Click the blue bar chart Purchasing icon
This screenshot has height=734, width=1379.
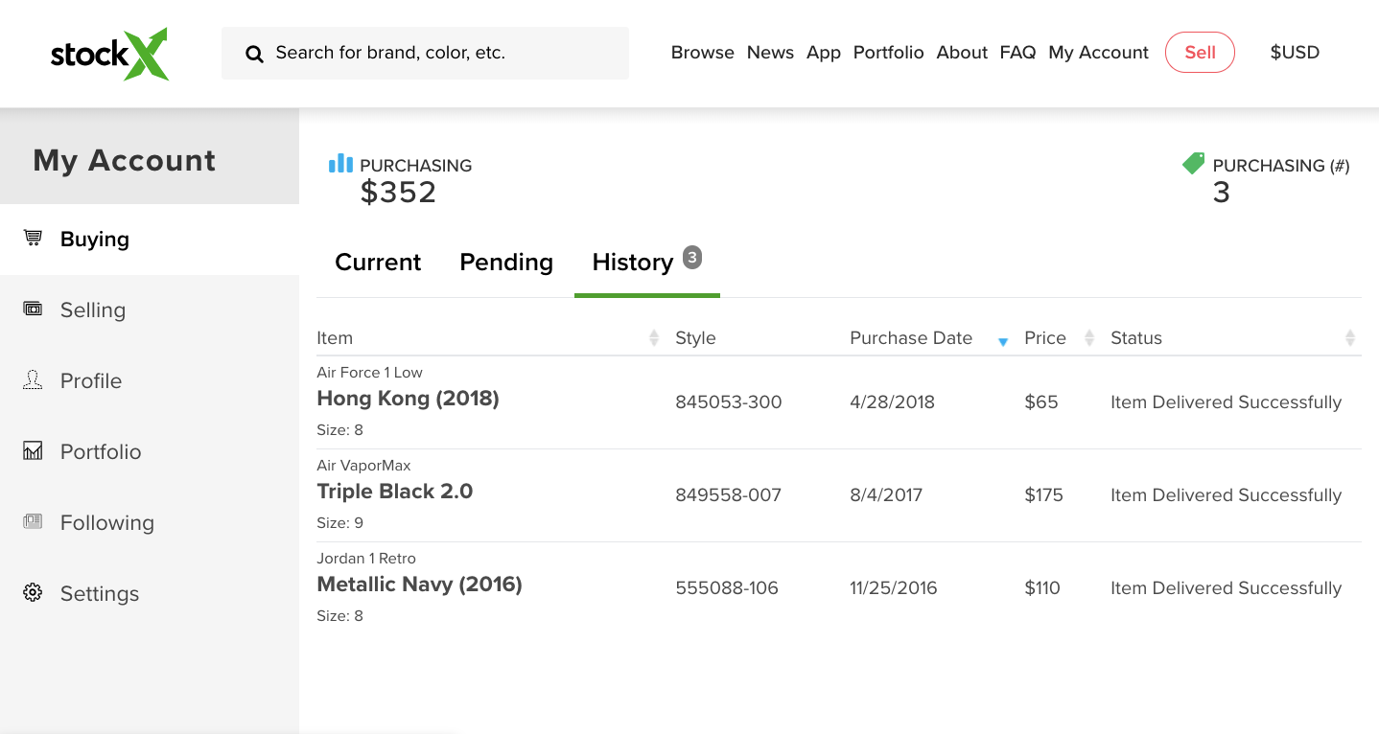[x=340, y=163]
